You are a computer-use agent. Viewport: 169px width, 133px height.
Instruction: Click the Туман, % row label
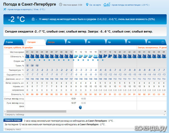click(20, 65)
